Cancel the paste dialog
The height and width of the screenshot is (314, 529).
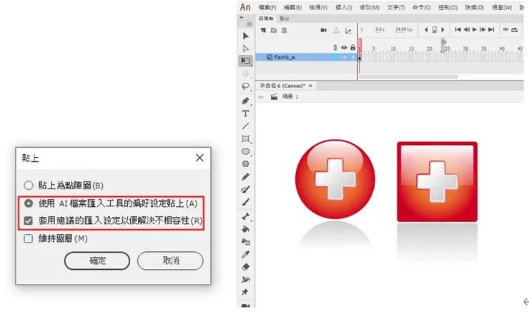point(170,260)
